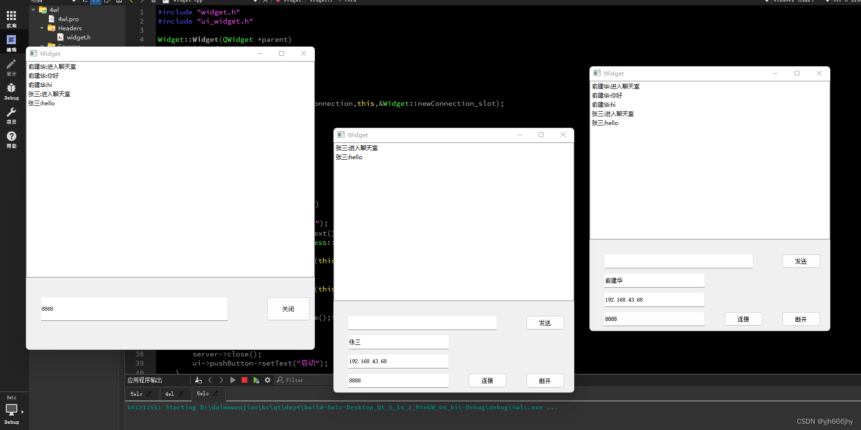Open Help mode with the question mark

pos(12,139)
